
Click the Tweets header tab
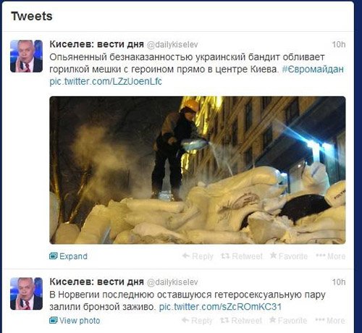pos(32,17)
